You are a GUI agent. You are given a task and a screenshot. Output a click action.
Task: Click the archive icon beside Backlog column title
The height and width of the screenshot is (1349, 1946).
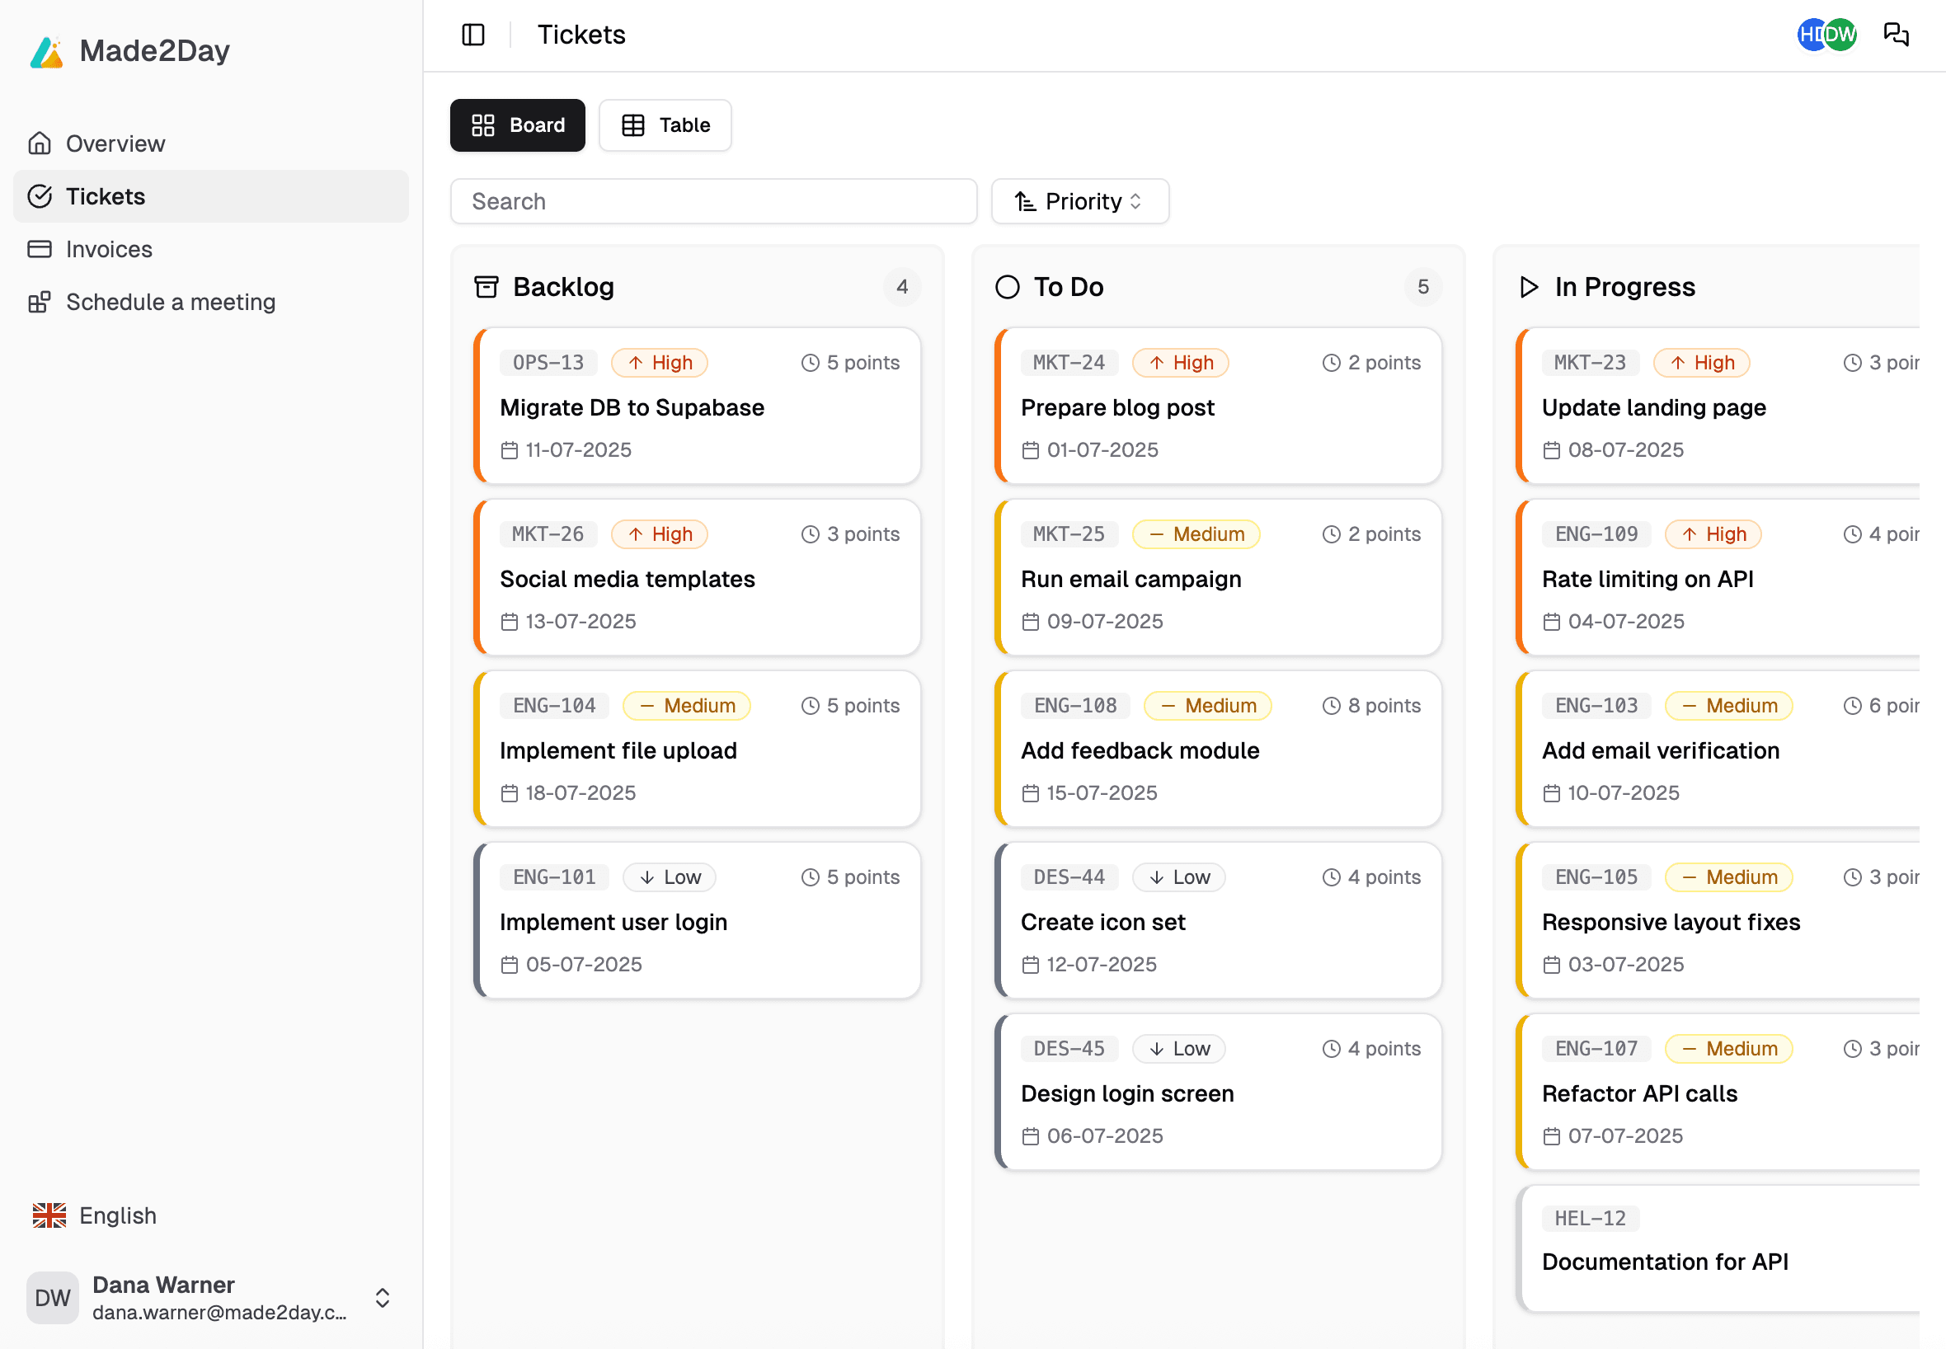(x=486, y=286)
